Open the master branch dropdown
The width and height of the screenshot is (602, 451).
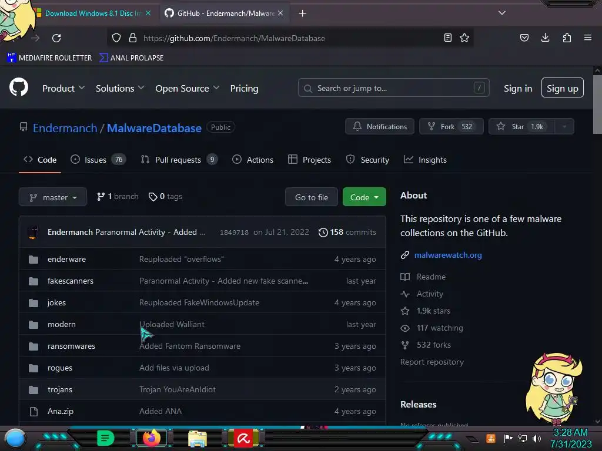[53, 197]
